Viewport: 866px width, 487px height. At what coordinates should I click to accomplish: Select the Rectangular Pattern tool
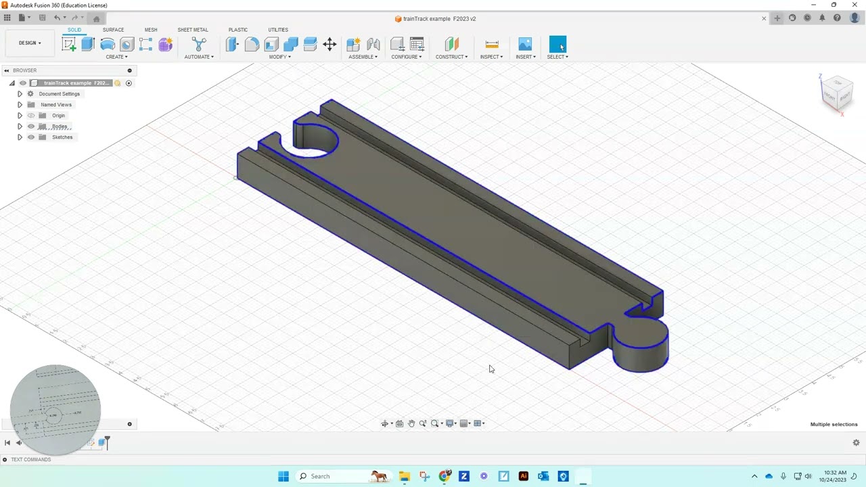(x=146, y=45)
